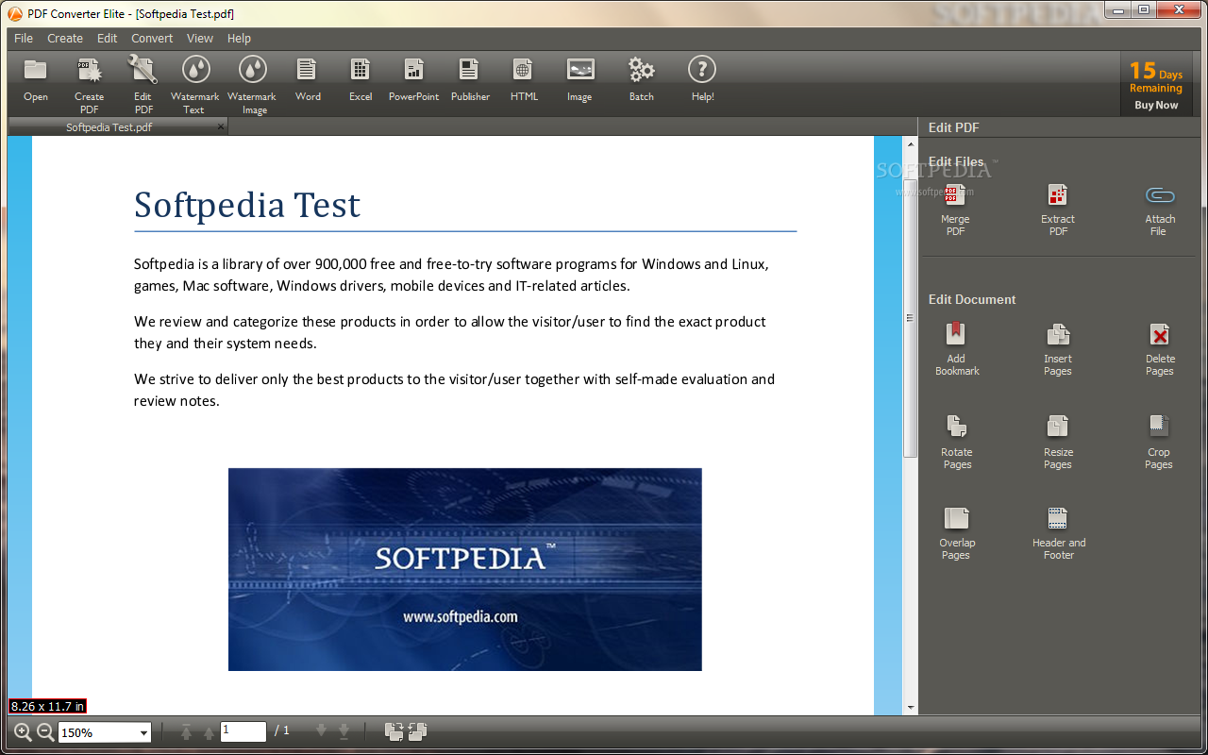Screen dimensions: 1208x755
Task: Click the 15 Days Remaining notice
Action: point(1156,77)
